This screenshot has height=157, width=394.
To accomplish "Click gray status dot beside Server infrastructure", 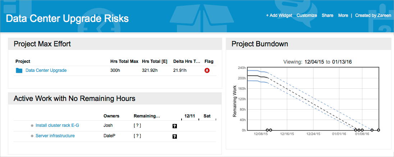I will coord(32,136).
